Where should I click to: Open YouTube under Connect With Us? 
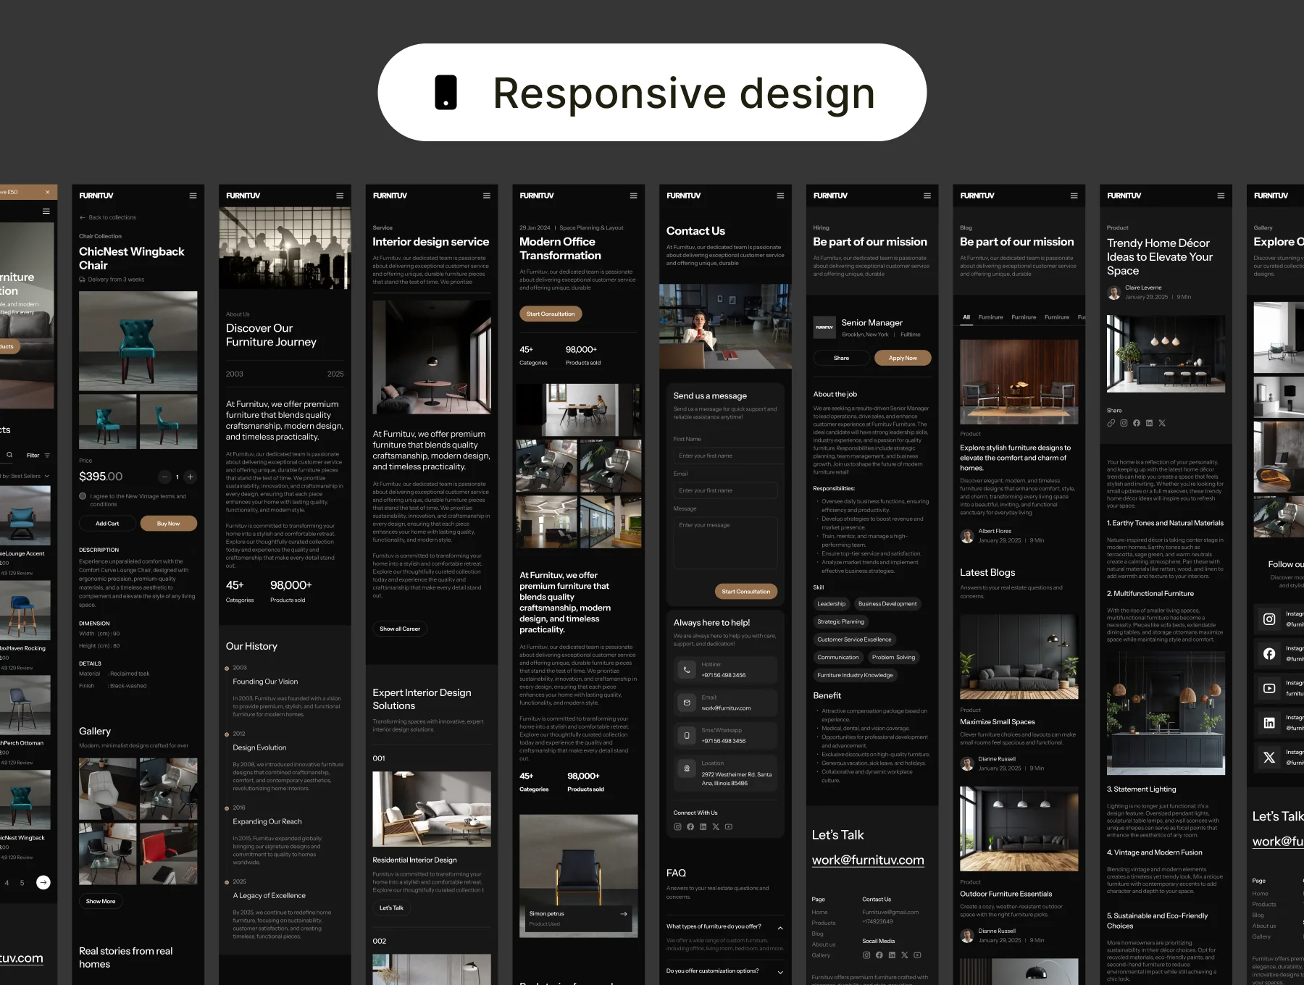pyautogui.click(x=729, y=827)
